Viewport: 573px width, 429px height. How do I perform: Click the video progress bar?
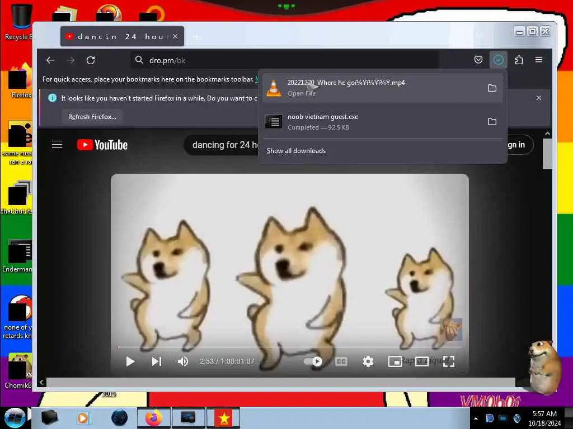289,346
